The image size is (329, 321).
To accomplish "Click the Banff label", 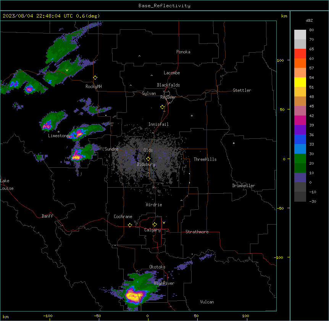I will coord(47,216).
